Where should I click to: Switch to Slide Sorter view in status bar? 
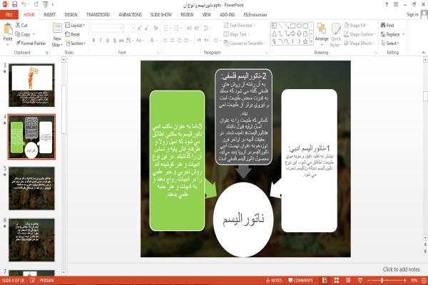[x=337, y=280]
